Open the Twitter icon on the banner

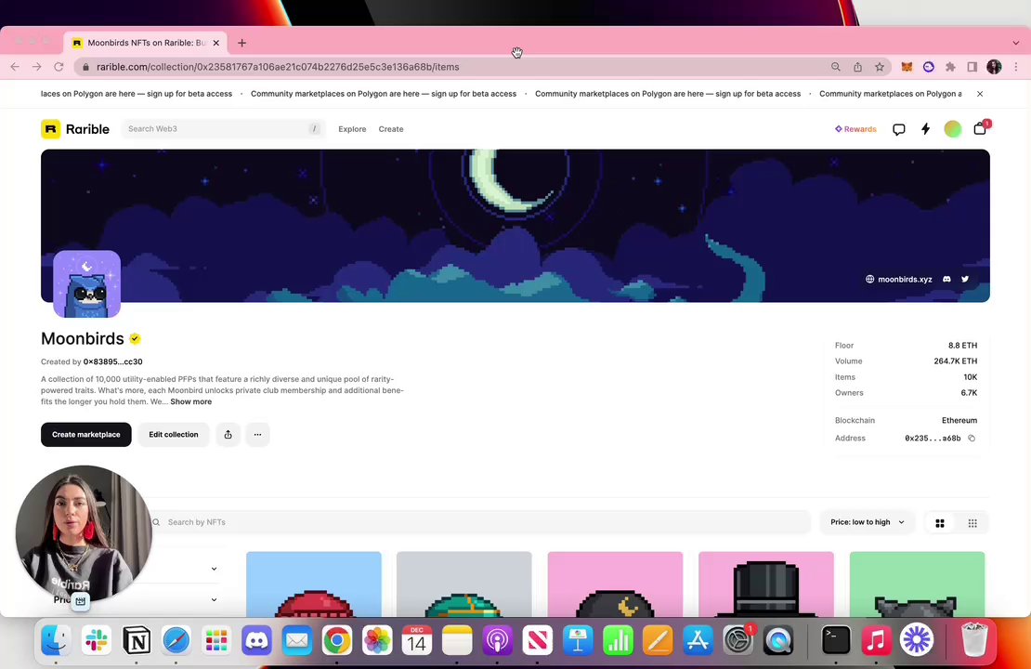coord(965,279)
